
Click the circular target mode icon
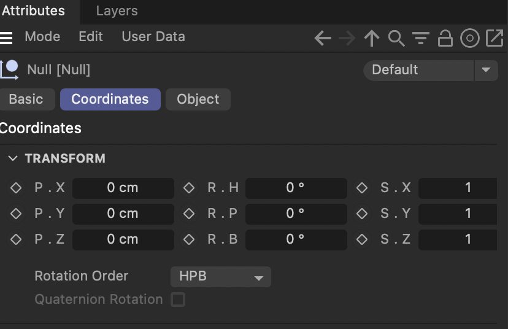click(469, 39)
